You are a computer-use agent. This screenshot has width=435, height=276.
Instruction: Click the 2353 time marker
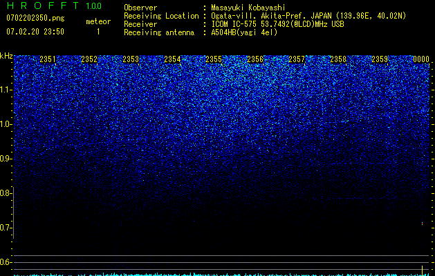coord(131,59)
